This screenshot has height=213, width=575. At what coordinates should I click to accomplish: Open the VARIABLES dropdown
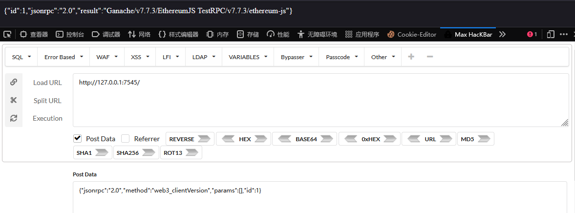pos(248,57)
